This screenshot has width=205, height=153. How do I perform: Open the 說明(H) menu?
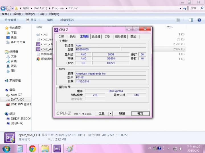click(54, 14)
